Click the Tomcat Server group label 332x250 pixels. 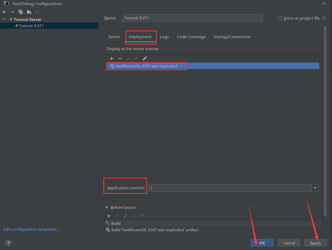coord(27,19)
